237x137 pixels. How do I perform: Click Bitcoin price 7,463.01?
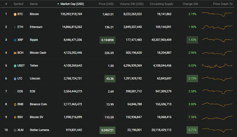[x=108, y=14]
